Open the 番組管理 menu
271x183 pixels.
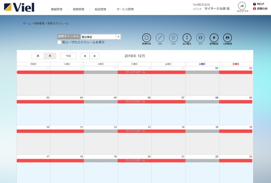click(x=57, y=9)
